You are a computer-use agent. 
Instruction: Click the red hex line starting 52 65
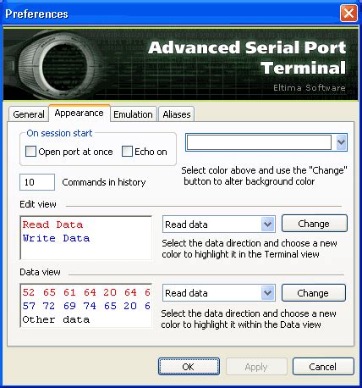coord(86,292)
